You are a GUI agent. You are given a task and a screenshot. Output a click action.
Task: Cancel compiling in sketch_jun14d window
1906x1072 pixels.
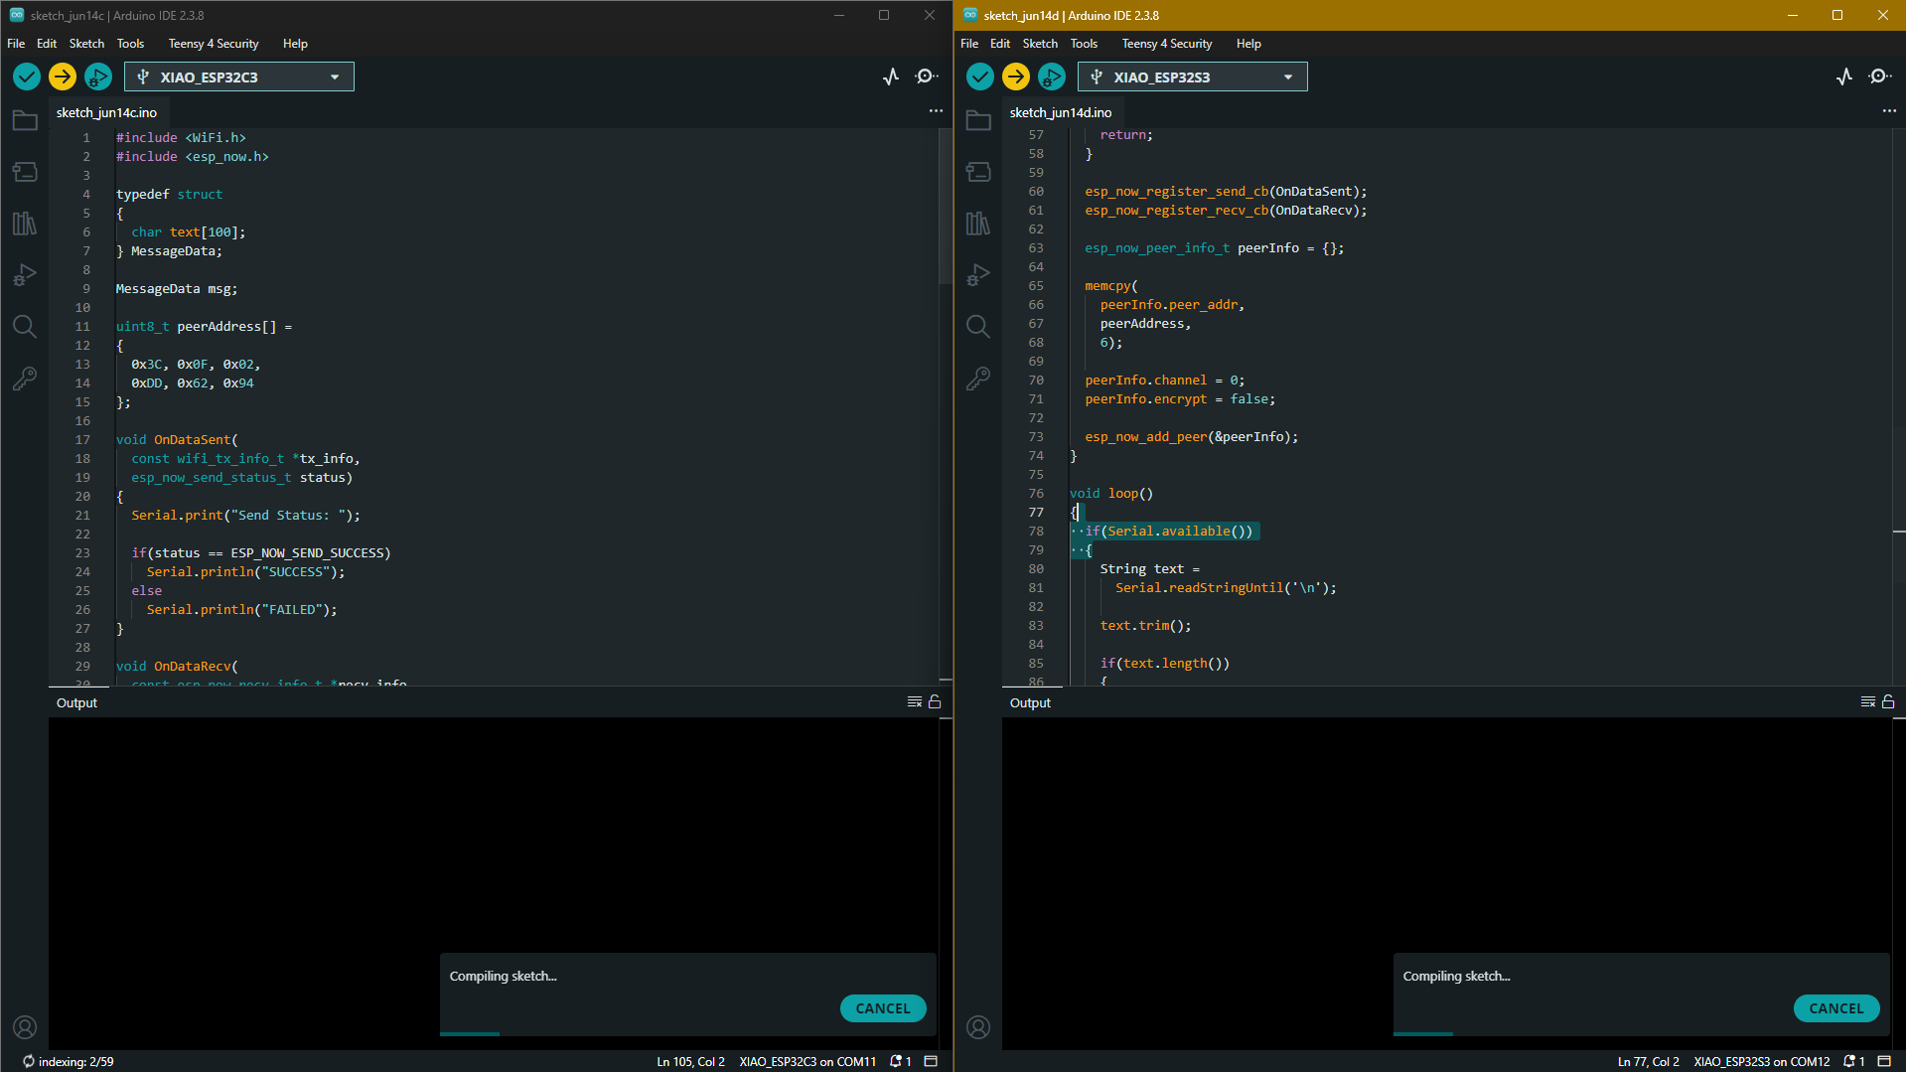tap(1836, 1008)
